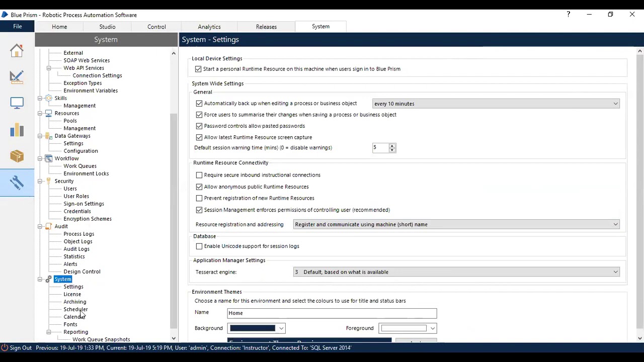Image resolution: width=644 pixels, height=362 pixels.
Task: Click the Workflow node icon in tree
Action: [x=48, y=158]
